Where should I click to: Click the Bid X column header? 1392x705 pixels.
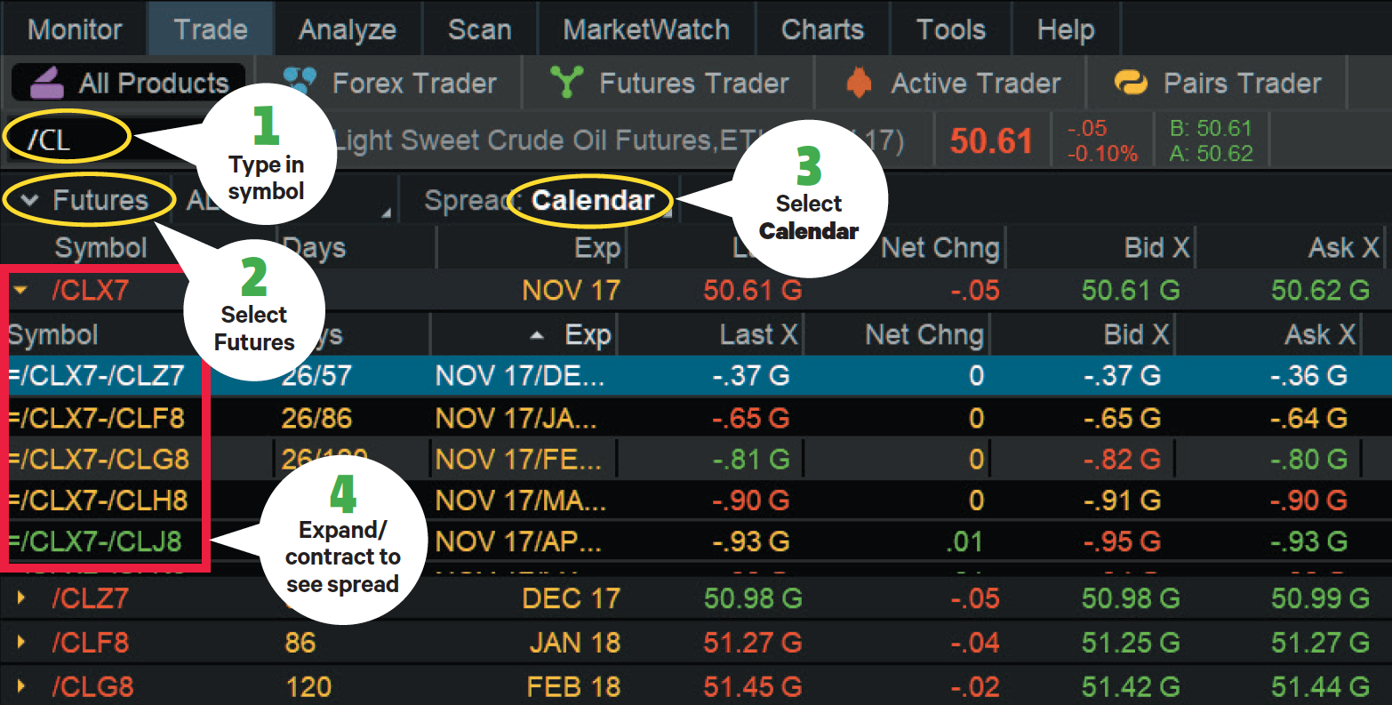[x=1156, y=248]
